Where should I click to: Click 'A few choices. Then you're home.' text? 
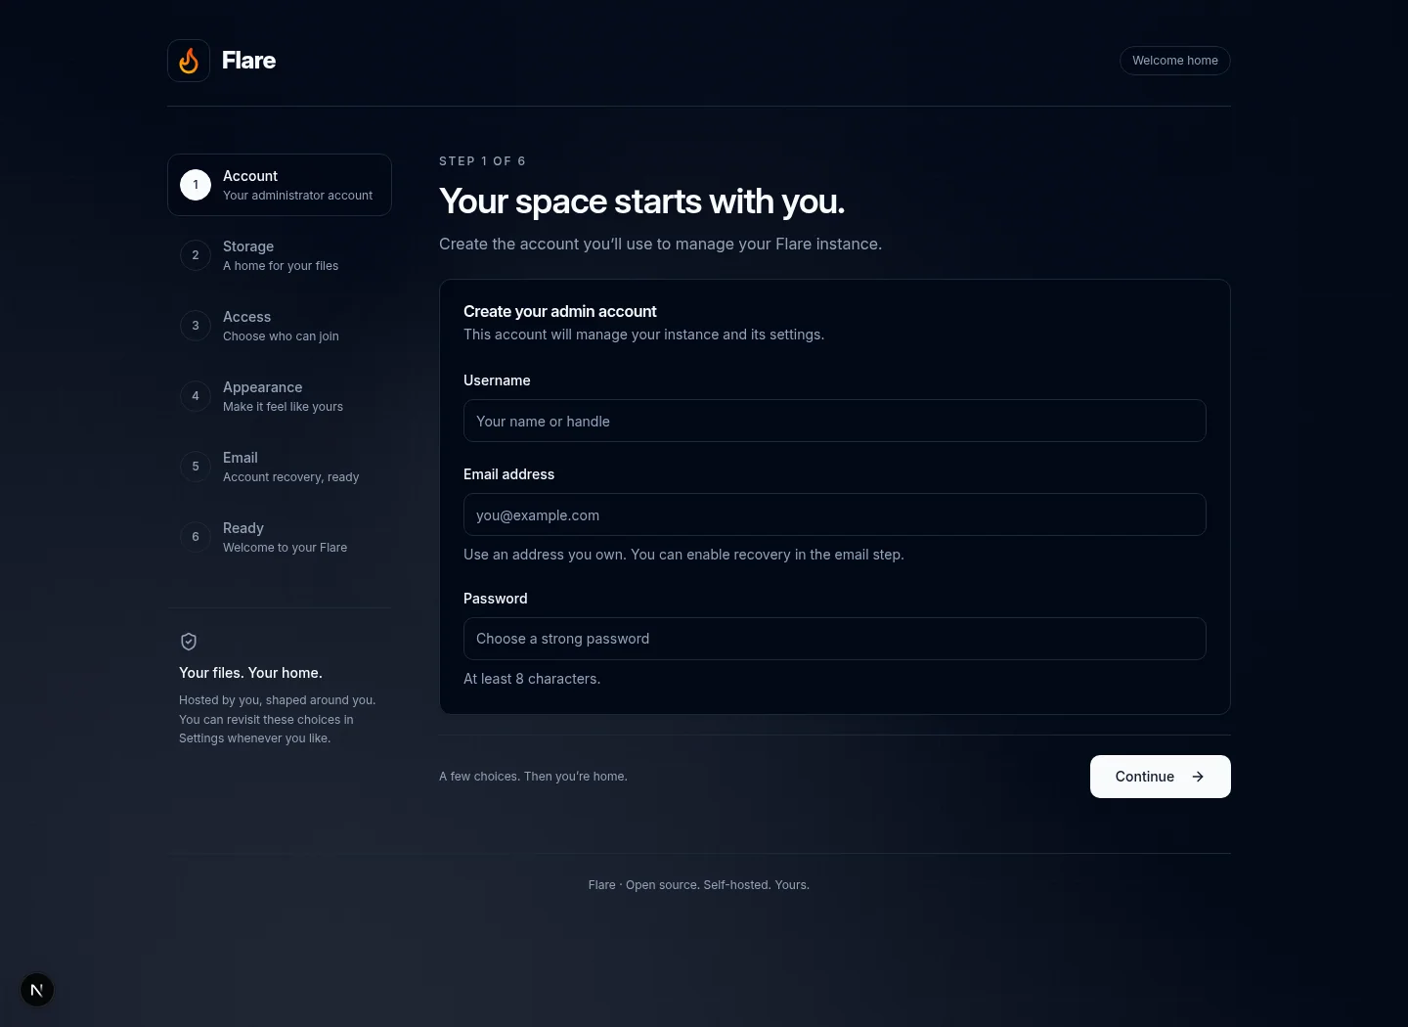(x=533, y=777)
